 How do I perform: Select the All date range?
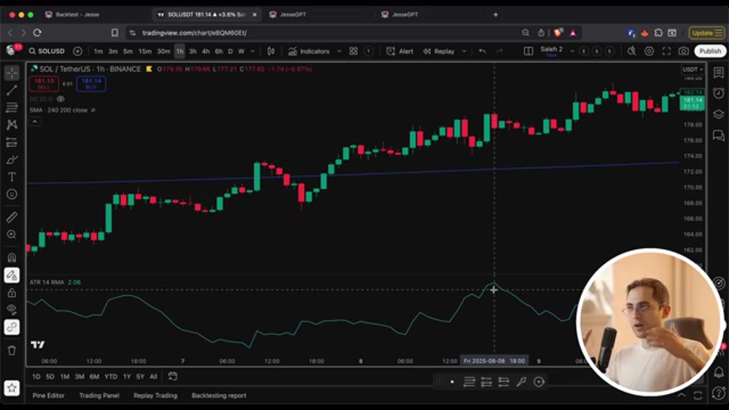(153, 377)
